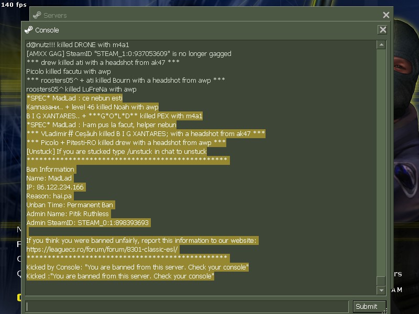
Task: Click the empty scrollbar track above the thumb
Action: 381,162
